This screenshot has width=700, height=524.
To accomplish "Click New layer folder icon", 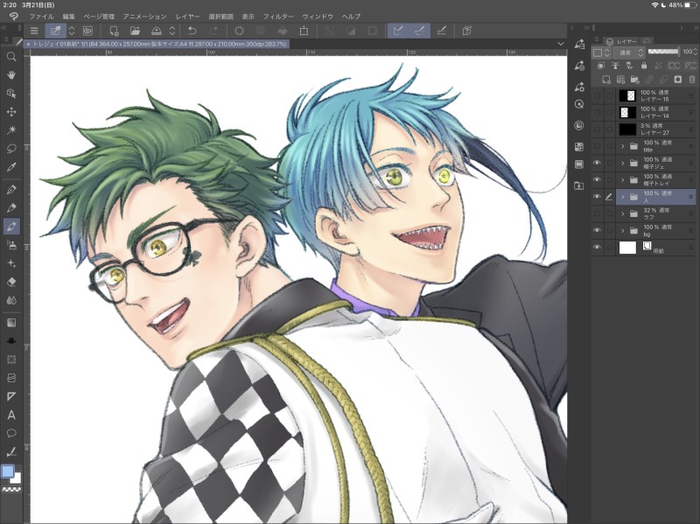I will coord(635,80).
